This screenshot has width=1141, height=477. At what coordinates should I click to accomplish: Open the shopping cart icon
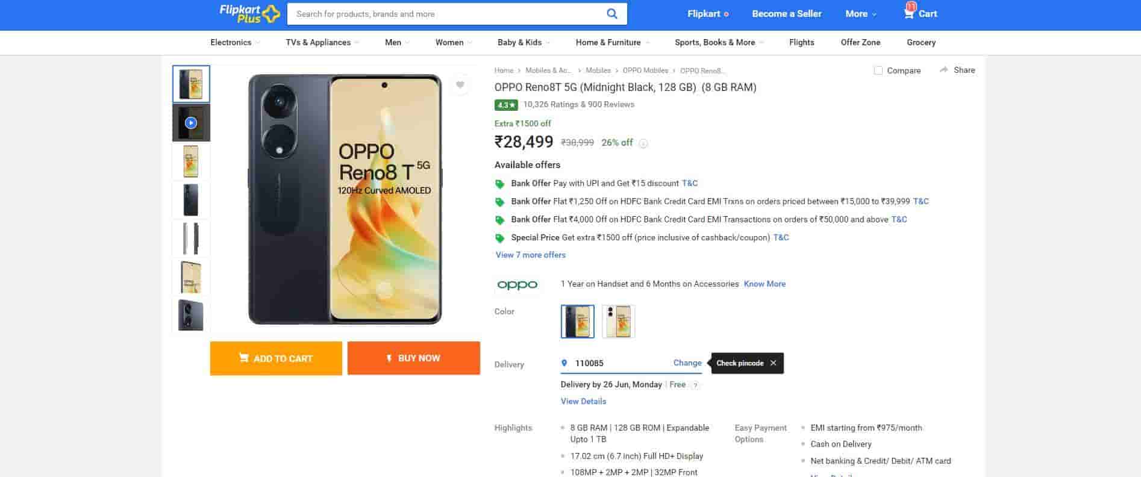click(909, 13)
